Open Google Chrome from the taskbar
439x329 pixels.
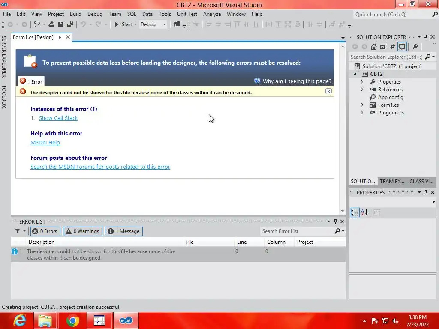(73, 320)
